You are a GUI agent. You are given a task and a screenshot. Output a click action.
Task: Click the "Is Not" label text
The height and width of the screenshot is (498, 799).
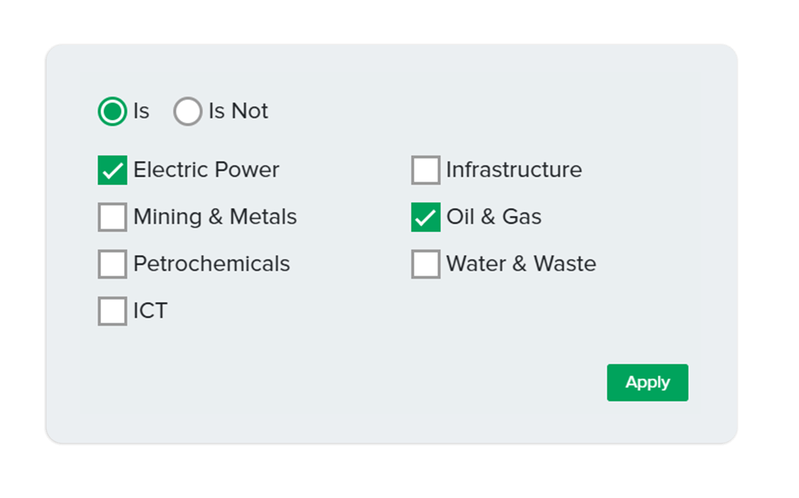(x=238, y=111)
